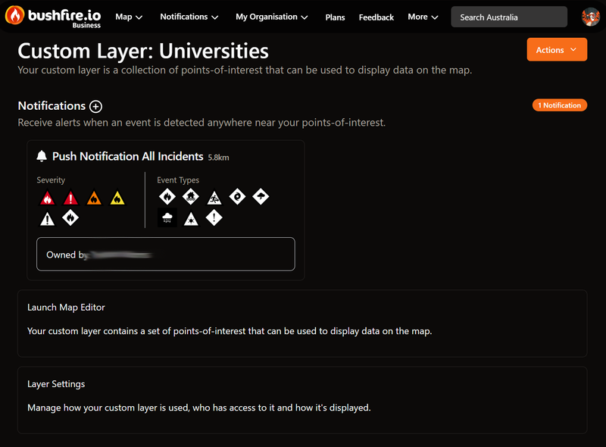Select the red fire triangle severity icon
Viewport: 606px width, 447px height.
point(48,198)
